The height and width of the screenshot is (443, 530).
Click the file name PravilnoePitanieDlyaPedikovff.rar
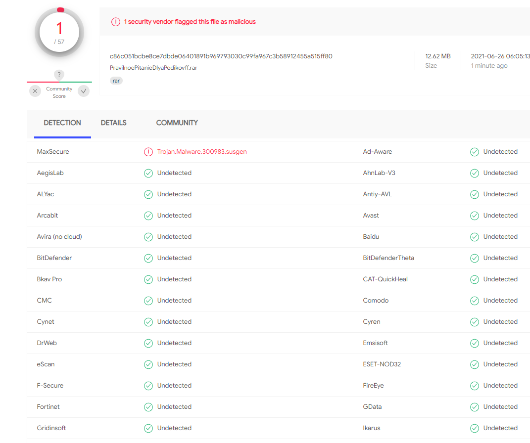coord(153,68)
